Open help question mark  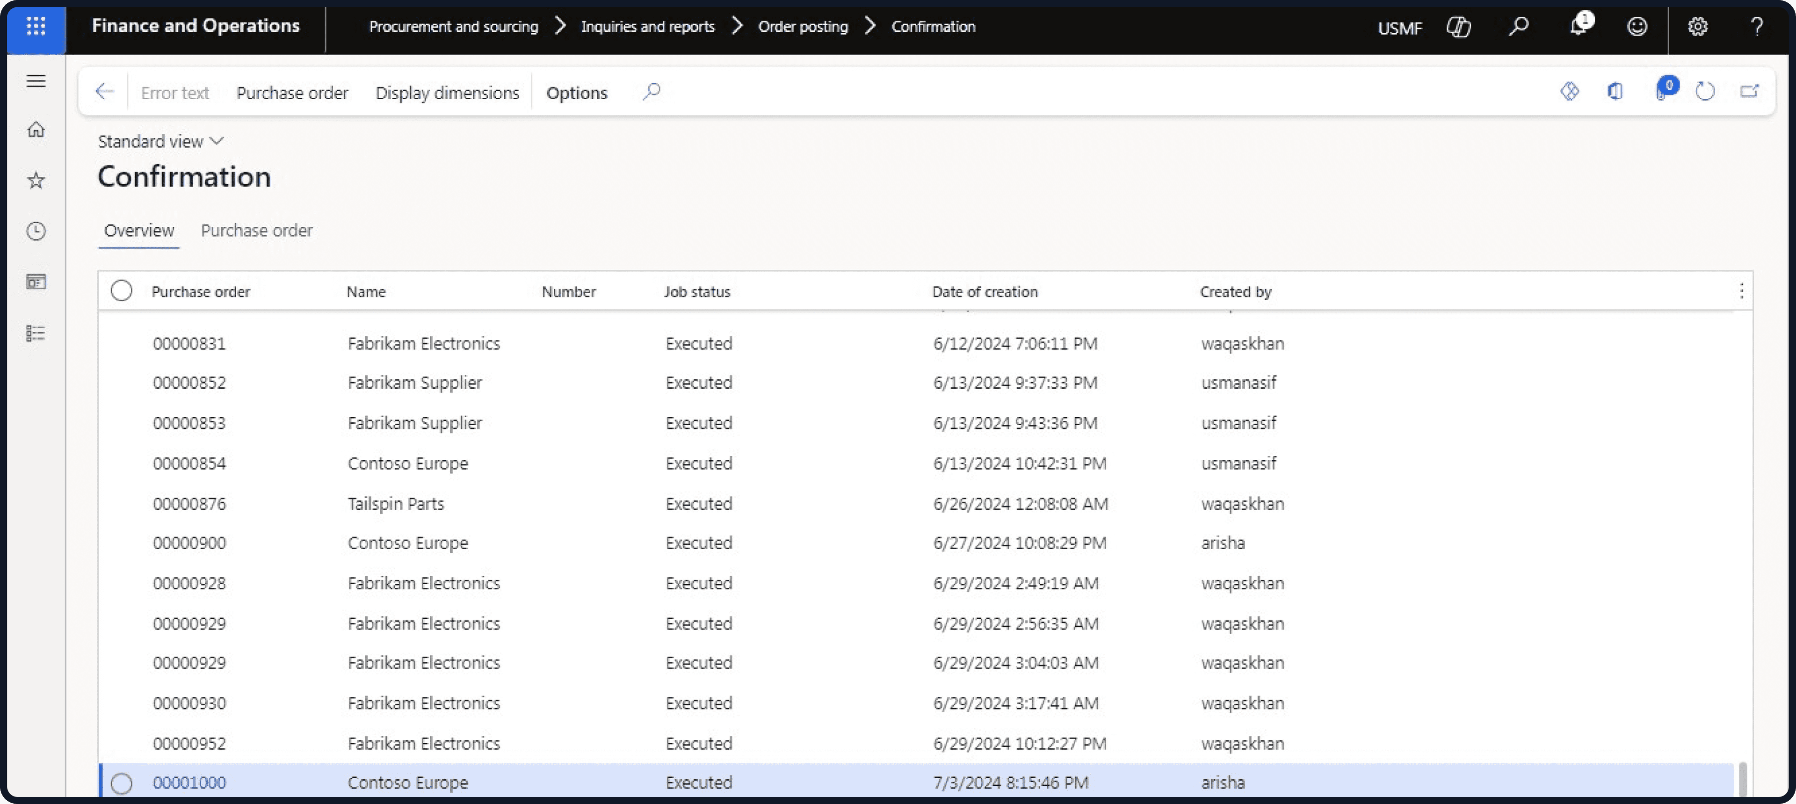[1757, 27]
